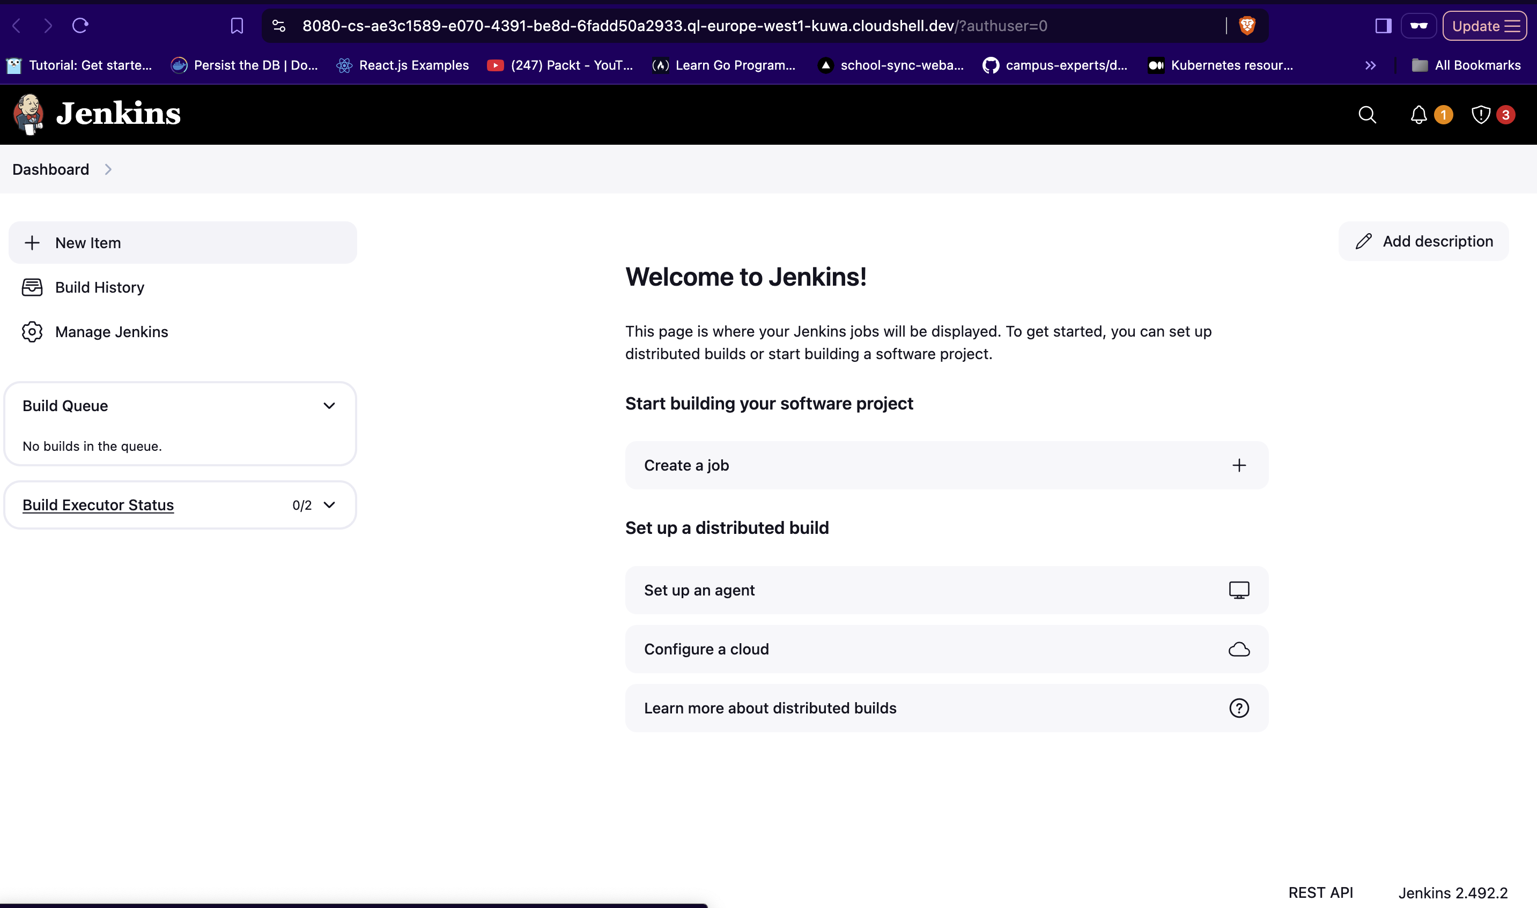Click 'Start building your software project' heading
The width and height of the screenshot is (1537, 908).
click(769, 404)
